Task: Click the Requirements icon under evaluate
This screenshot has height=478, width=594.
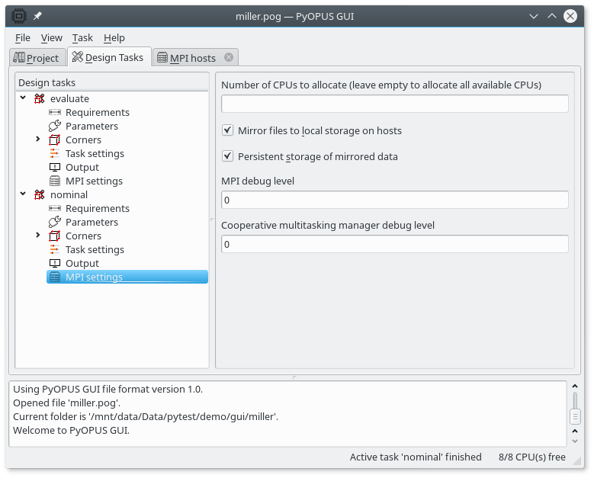Action: click(55, 113)
